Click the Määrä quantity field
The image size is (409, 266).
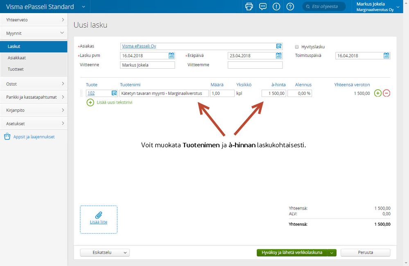[x=222, y=93]
